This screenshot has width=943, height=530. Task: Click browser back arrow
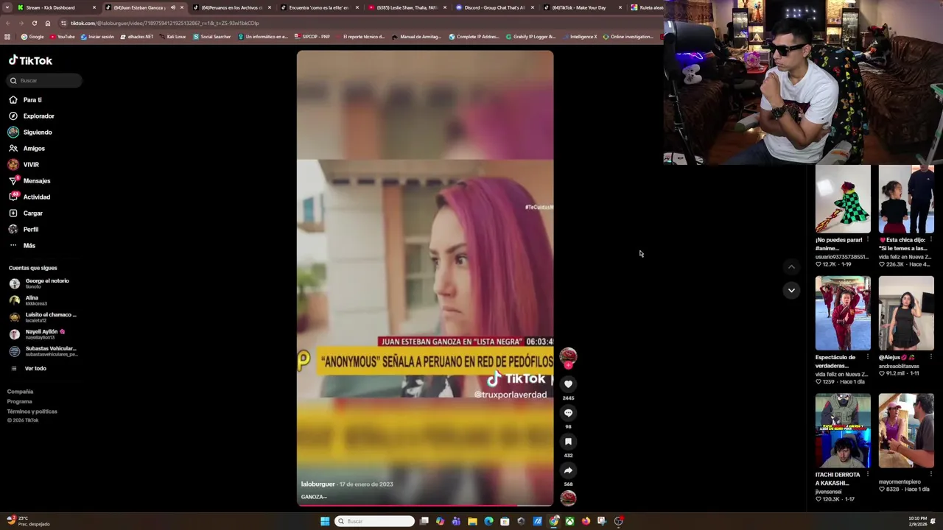7,23
